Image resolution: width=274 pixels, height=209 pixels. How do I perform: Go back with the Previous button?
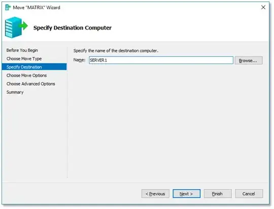(x=155, y=194)
